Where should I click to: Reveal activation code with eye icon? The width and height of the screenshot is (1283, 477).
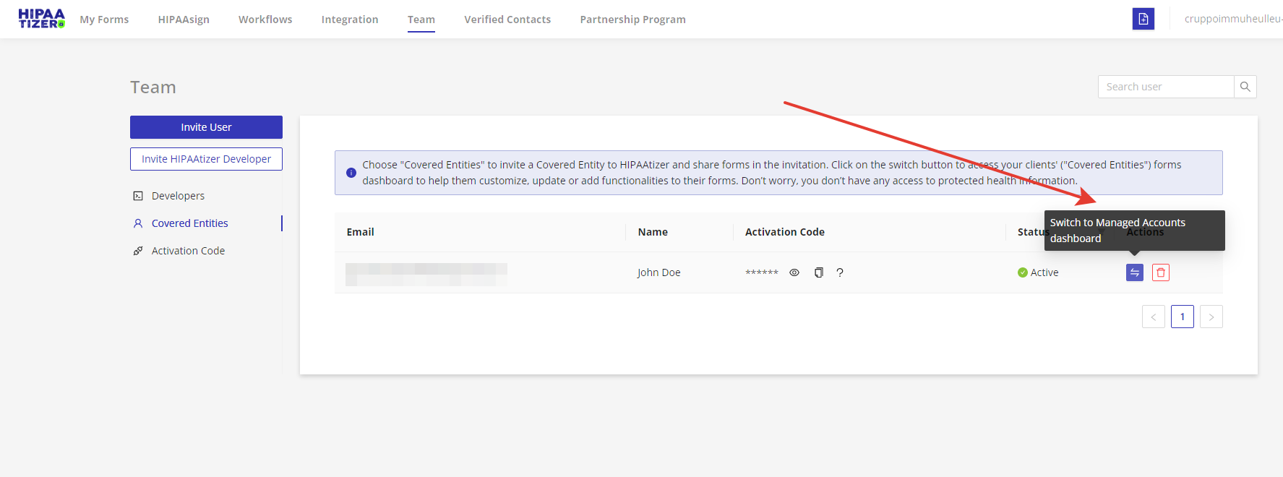[x=794, y=272]
